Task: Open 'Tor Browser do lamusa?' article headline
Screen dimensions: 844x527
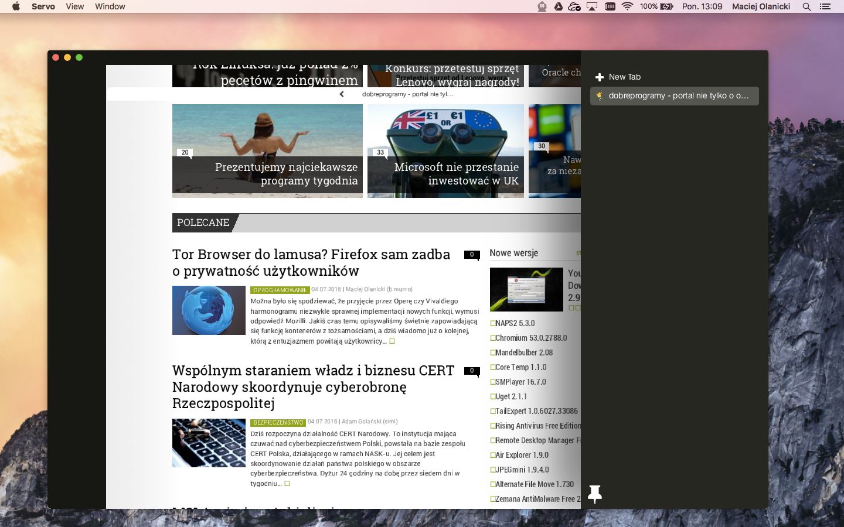Action: 311,262
